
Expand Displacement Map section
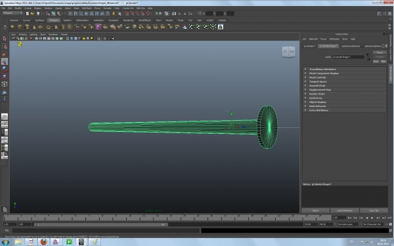pos(345,90)
